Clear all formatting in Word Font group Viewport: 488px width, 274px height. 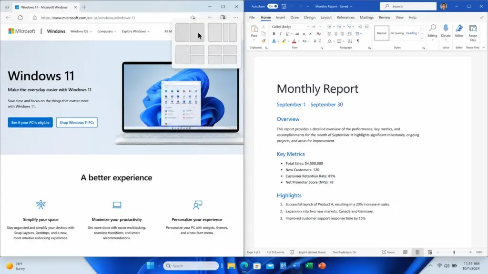pyautogui.click(x=319, y=34)
